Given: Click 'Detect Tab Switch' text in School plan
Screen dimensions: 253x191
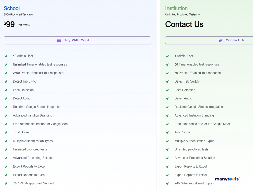Looking at the screenshot, I should (x=25, y=81).
